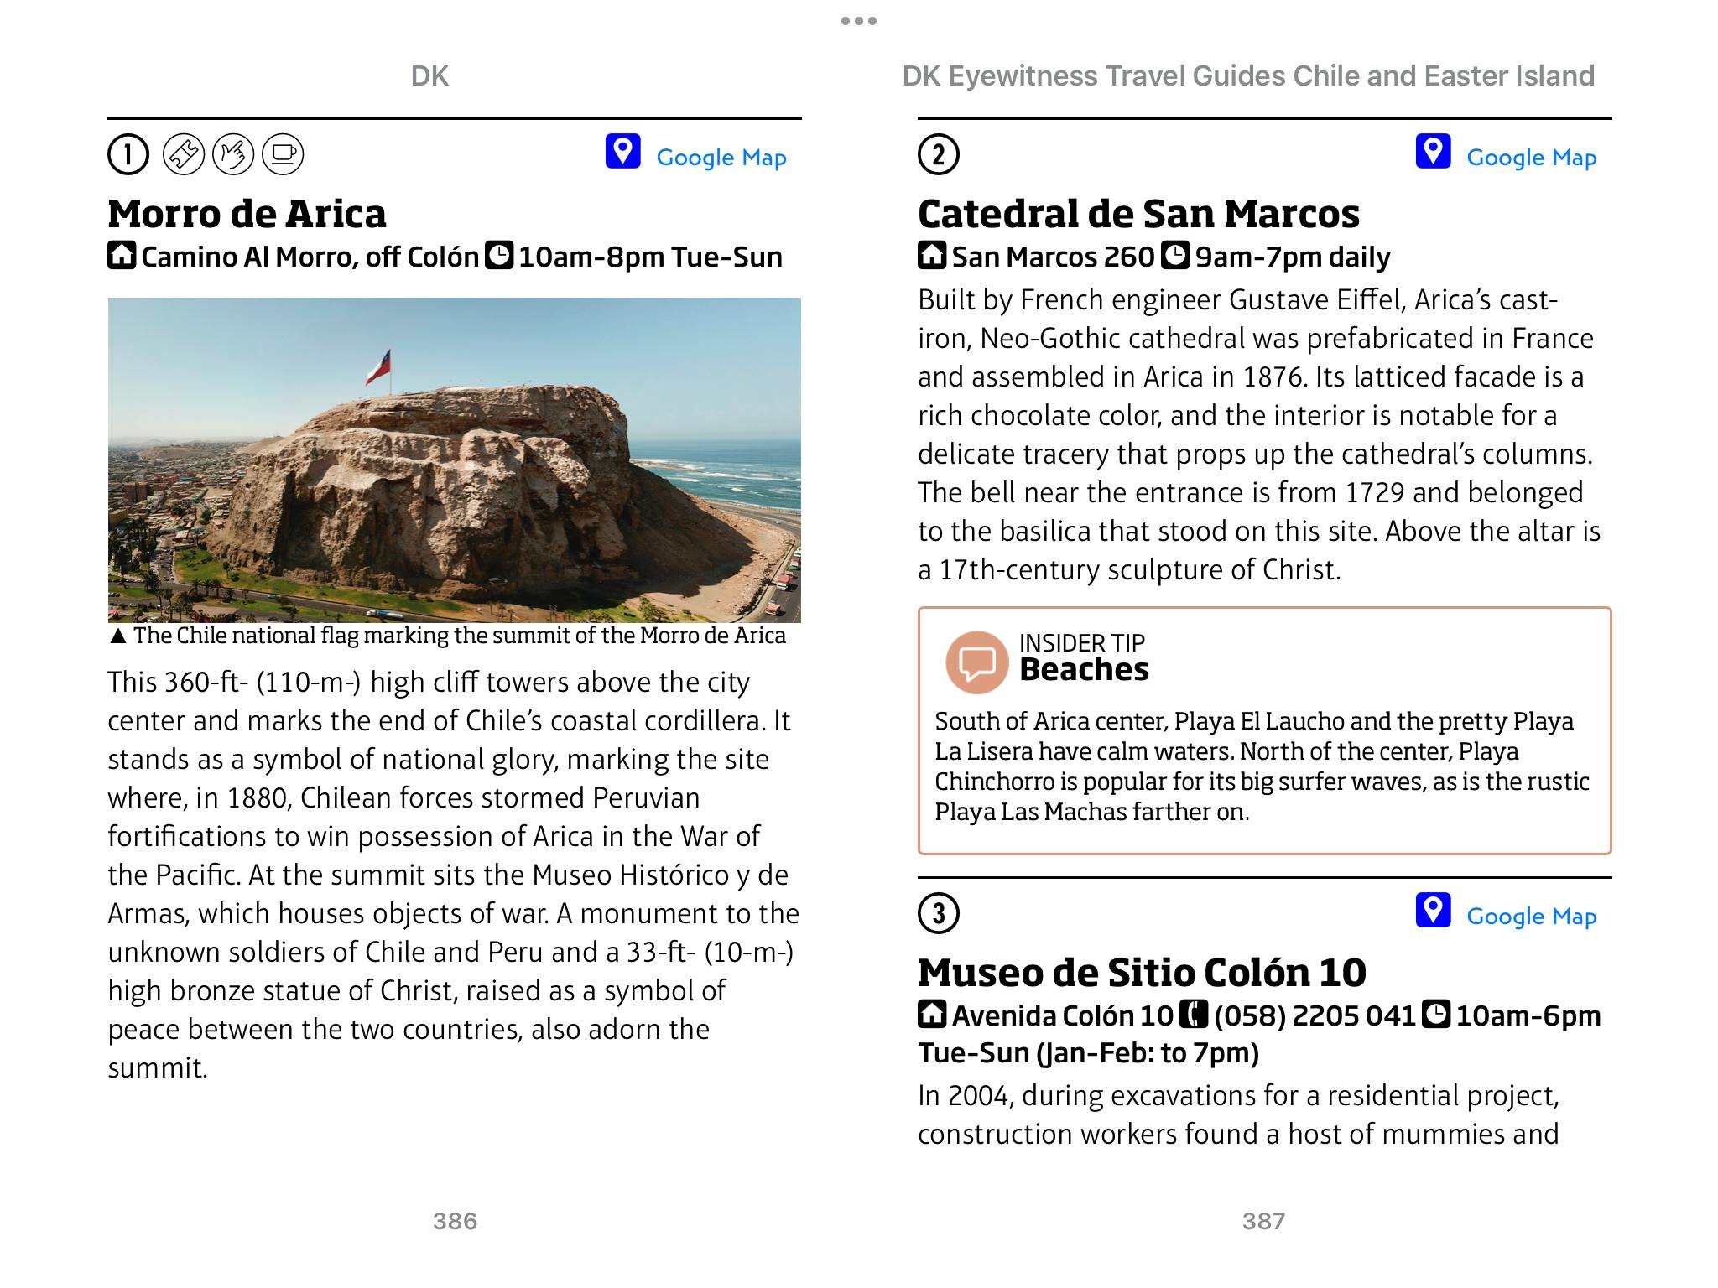Image resolution: width=1718 pixels, height=1288 pixels.
Task: Click the circled number 1 marker
Action: 128,155
